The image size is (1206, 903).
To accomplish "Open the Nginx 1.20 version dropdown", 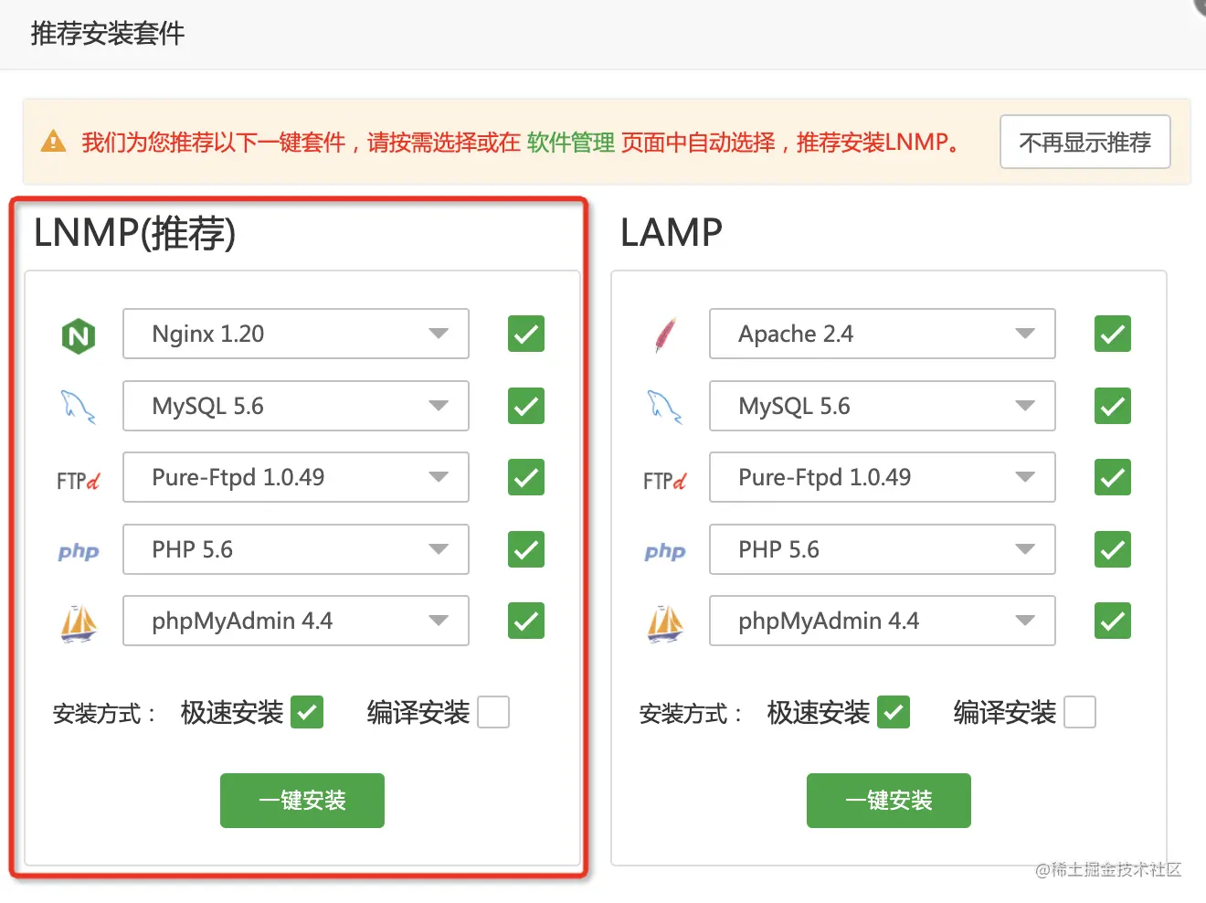I will coord(296,334).
